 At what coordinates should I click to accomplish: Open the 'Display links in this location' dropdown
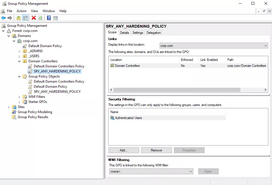tap(214, 46)
